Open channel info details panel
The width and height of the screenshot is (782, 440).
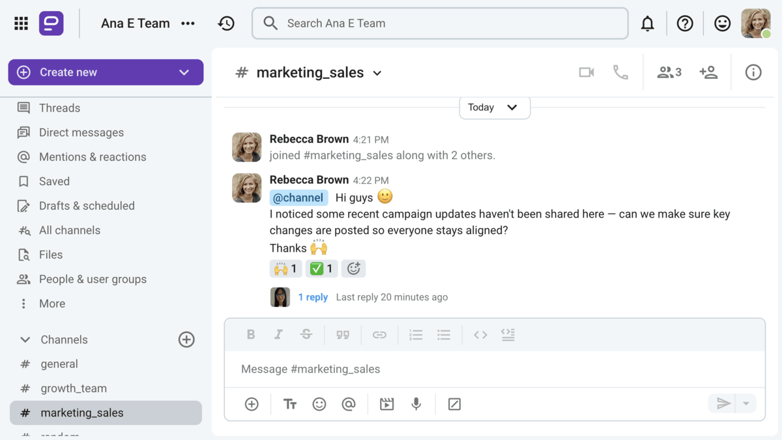click(x=753, y=72)
